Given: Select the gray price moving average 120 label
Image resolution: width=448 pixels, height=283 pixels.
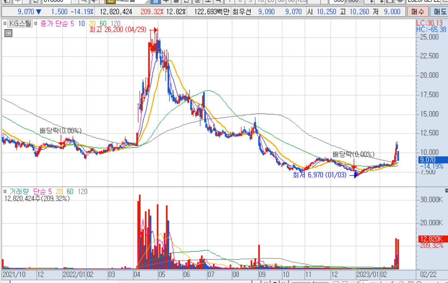Looking at the screenshot, I should point(115,23).
